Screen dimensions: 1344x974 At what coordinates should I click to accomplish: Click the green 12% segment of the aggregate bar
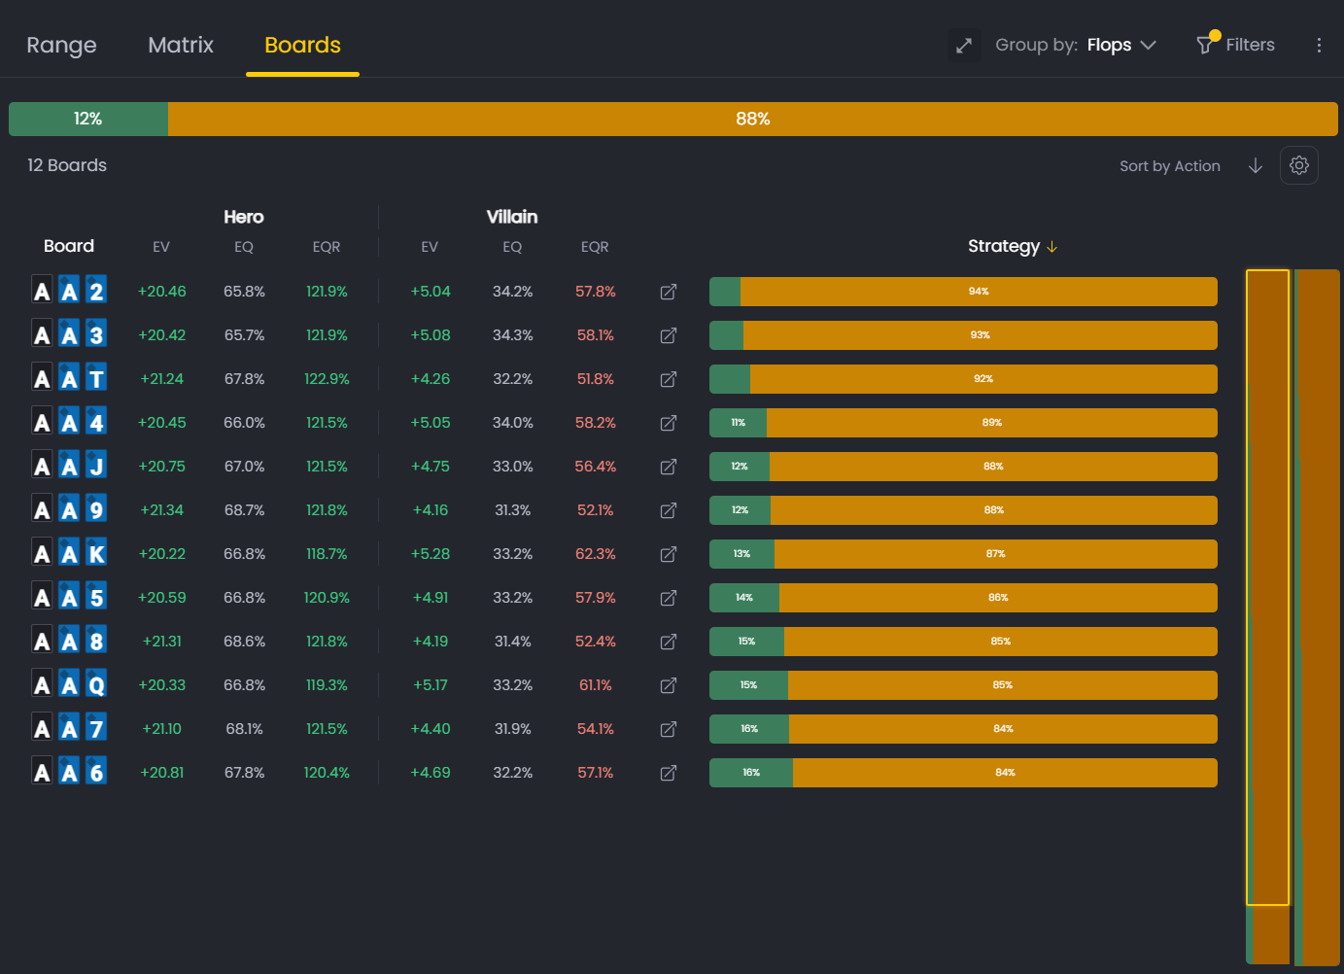click(x=87, y=119)
